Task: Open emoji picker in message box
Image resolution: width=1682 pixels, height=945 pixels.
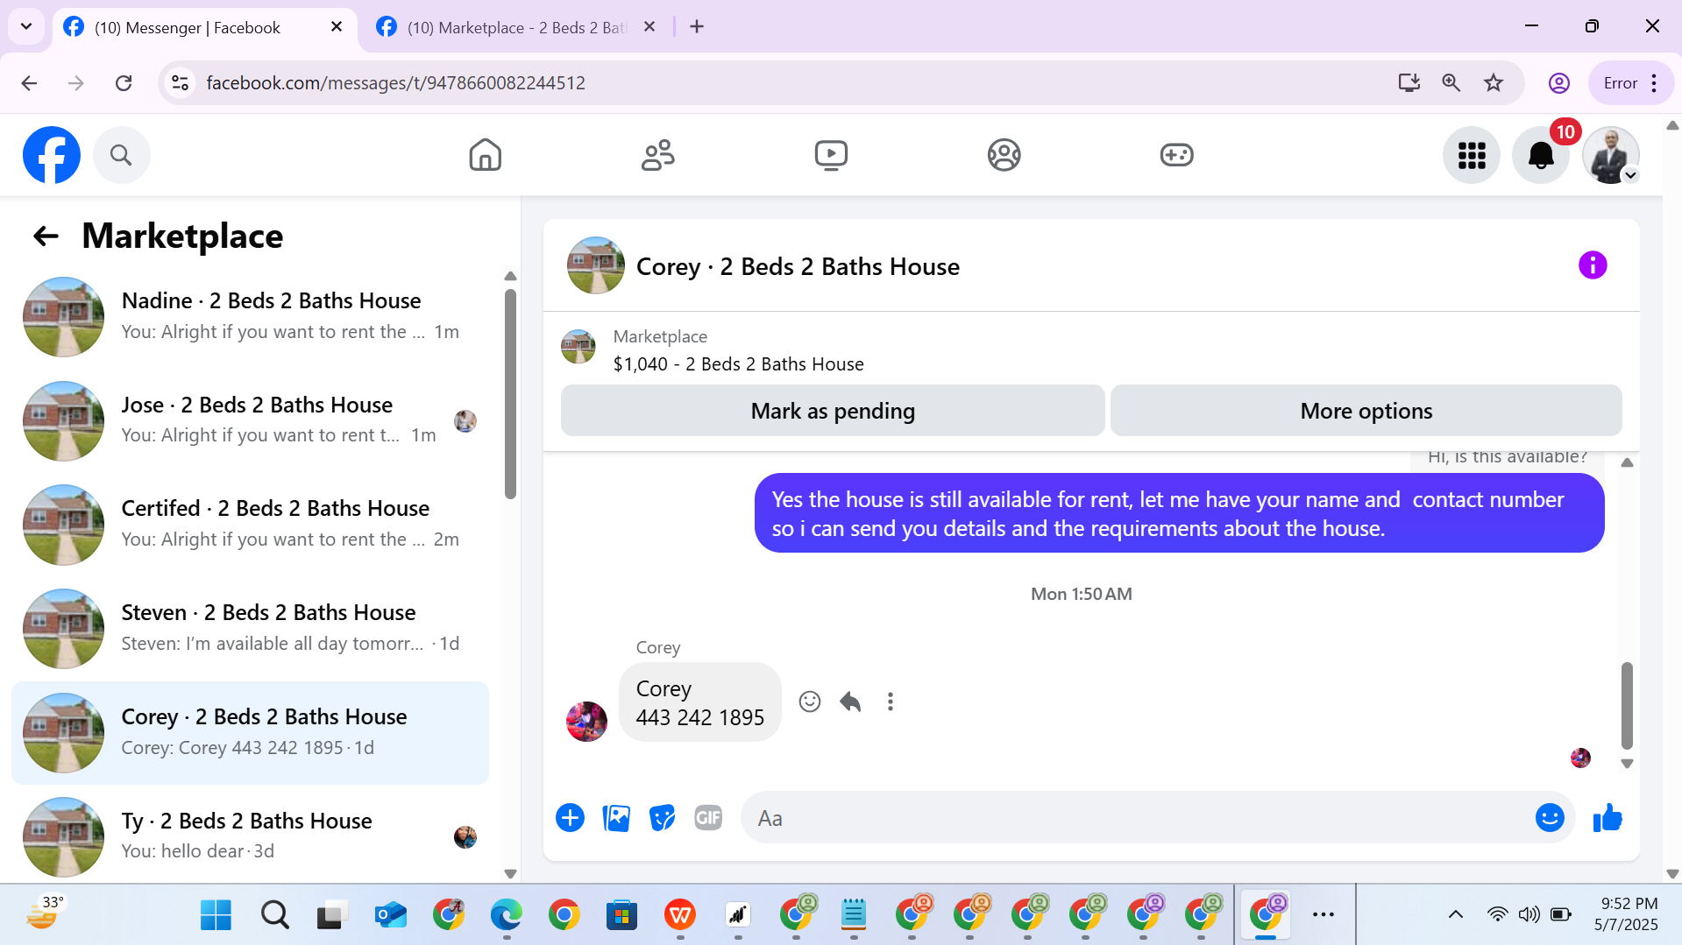Action: 1550,818
